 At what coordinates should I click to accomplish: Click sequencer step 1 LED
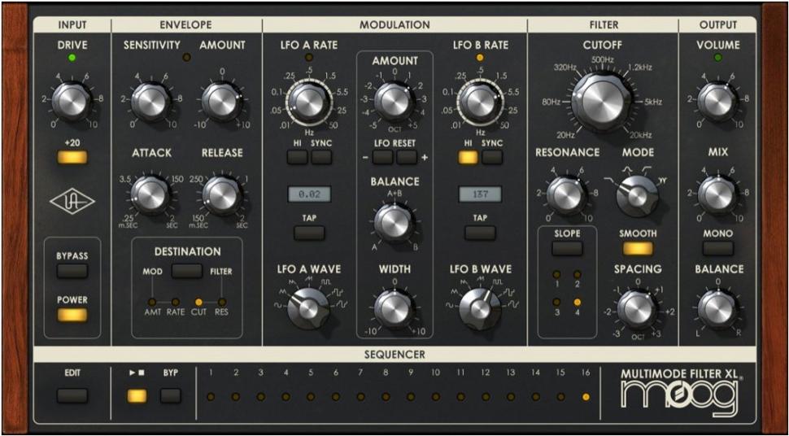tap(211, 397)
